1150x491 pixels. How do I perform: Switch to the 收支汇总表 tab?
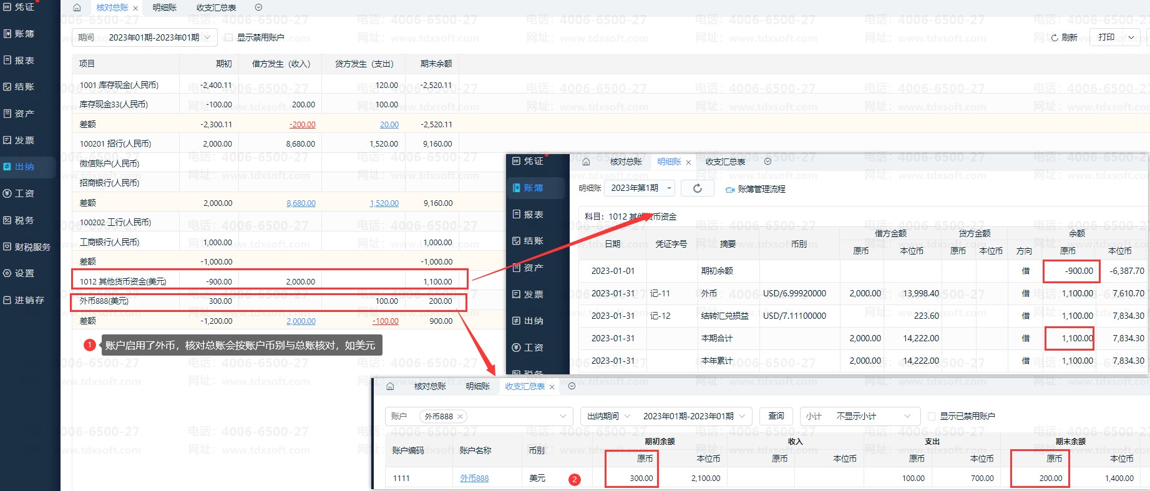pyautogui.click(x=216, y=7)
